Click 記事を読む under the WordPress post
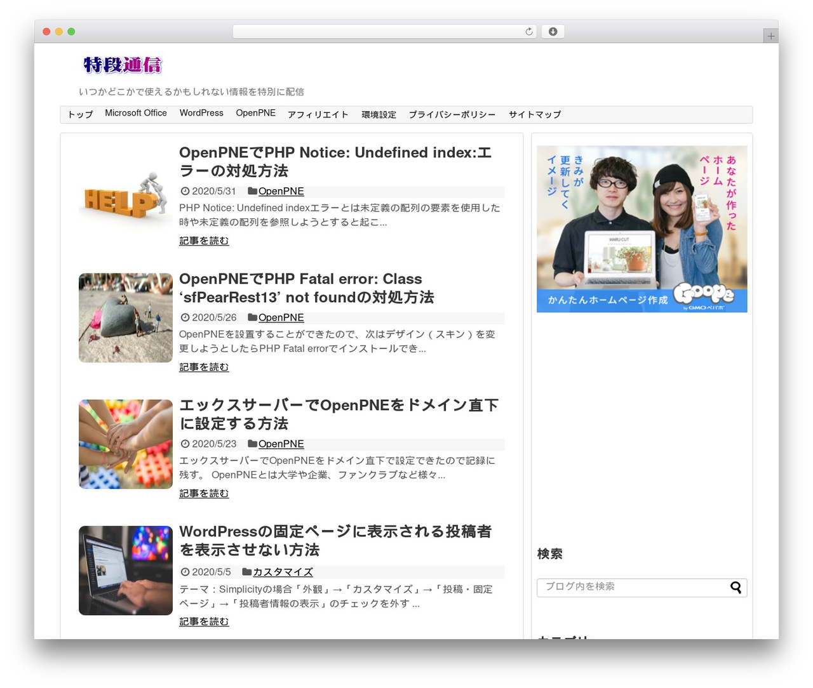This screenshot has height=688, width=813. point(204,622)
